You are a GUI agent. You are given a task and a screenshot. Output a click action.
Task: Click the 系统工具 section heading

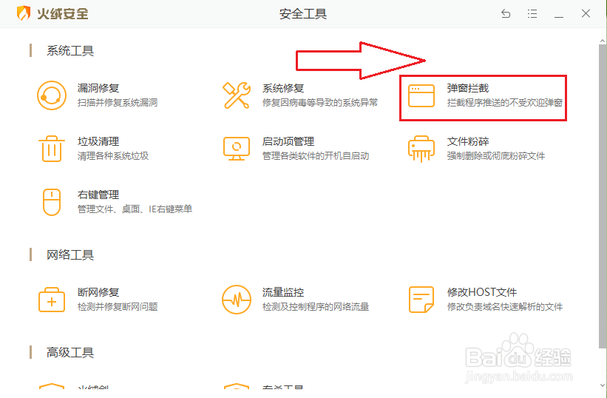point(70,51)
